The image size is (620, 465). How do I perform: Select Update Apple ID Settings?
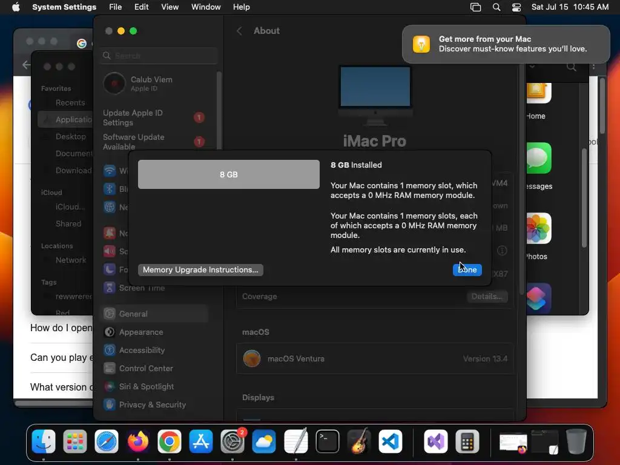click(x=154, y=117)
